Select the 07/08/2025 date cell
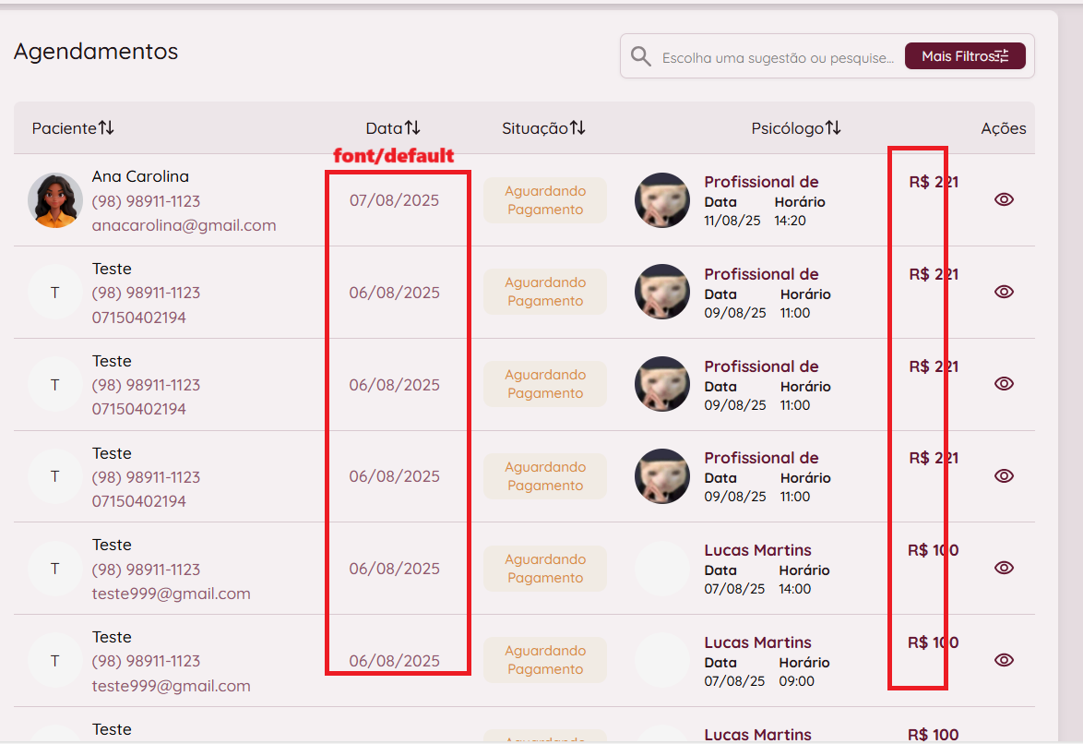This screenshot has height=744, width=1083. (394, 200)
